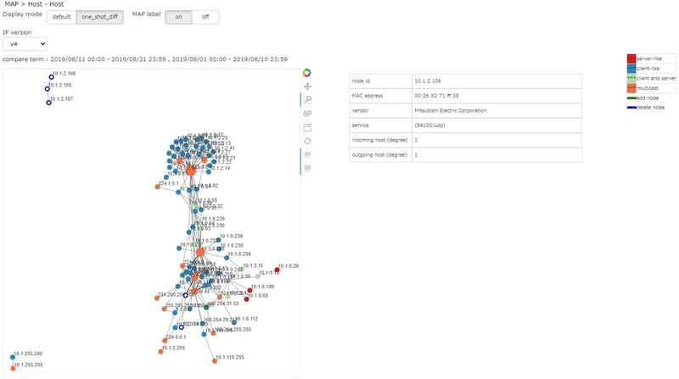Click node id value 10.1.2.106 cell
Screen dimensions: 679x379
point(497,81)
